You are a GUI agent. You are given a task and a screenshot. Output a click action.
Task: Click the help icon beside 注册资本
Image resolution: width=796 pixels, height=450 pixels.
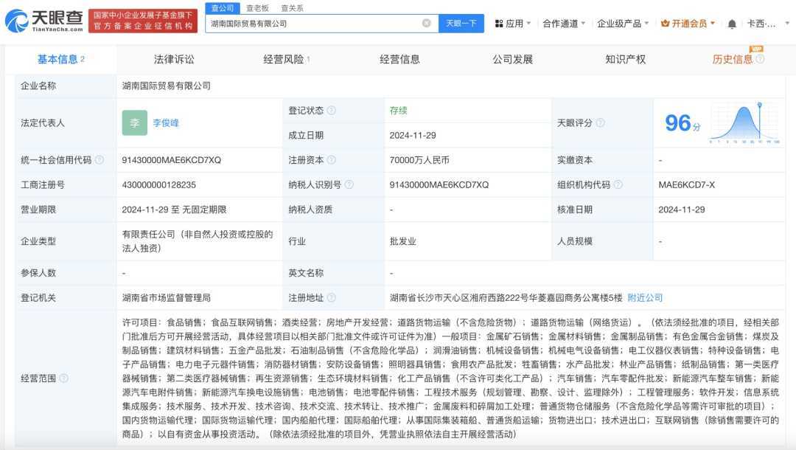[332, 160]
